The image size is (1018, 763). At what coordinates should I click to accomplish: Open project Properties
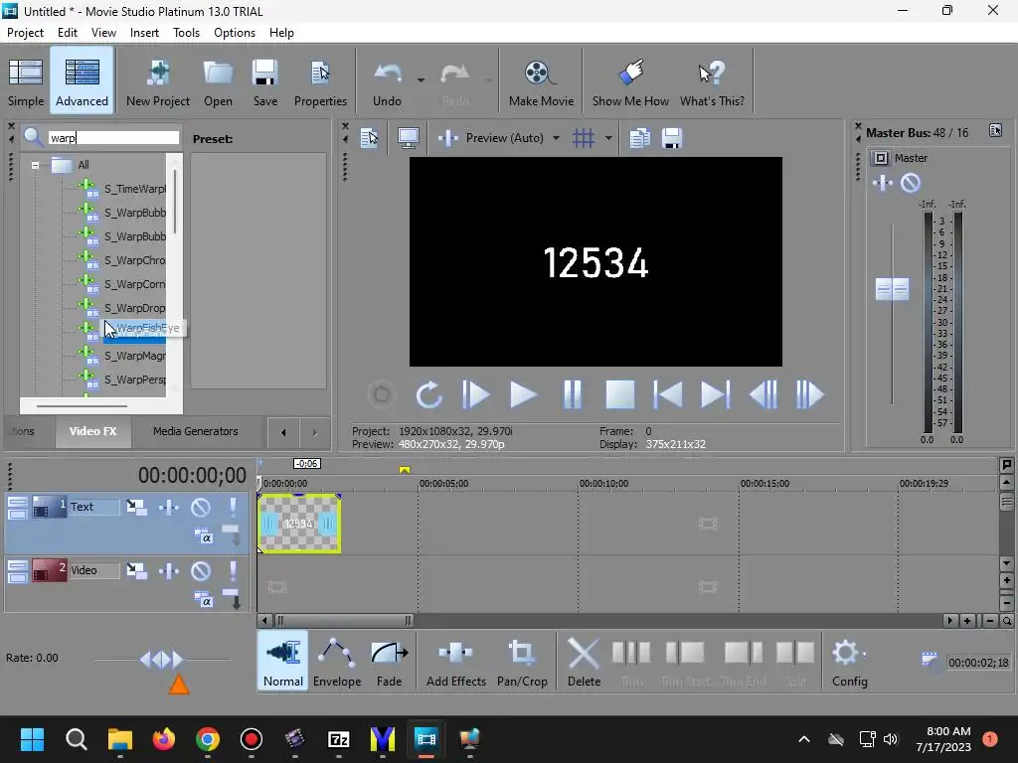coord(320,82)
